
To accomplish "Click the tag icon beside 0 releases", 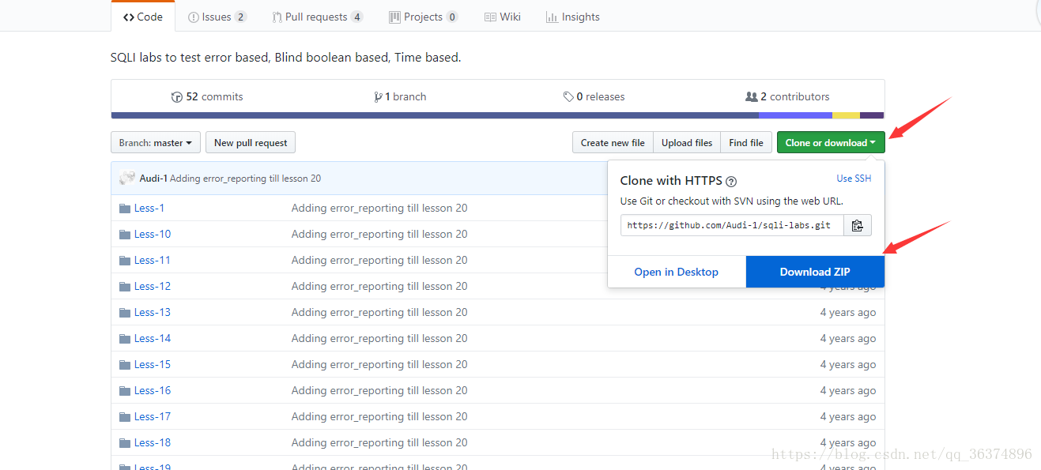I will click(x=568, y=97).
